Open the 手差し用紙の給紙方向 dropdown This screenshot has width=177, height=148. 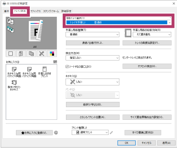[152, 34]
